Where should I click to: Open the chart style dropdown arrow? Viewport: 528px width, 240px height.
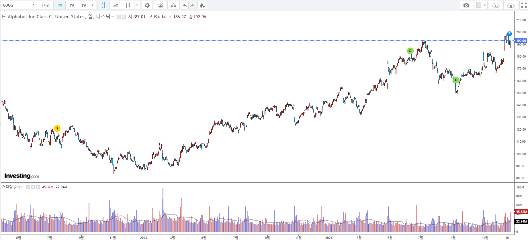click(137, 5)
